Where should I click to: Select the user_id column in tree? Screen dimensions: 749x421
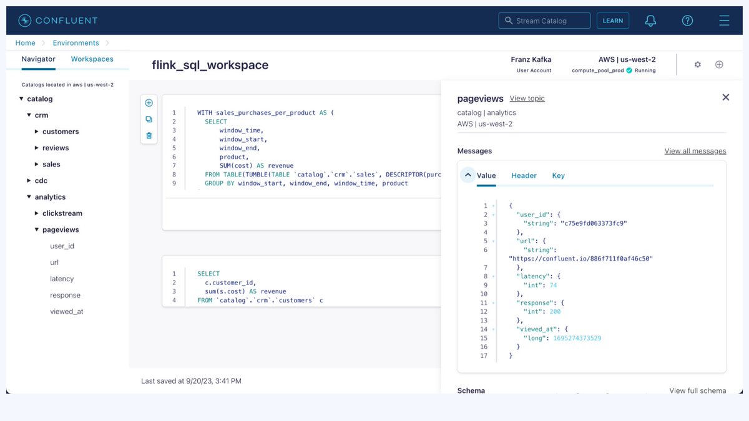(62, 246)
